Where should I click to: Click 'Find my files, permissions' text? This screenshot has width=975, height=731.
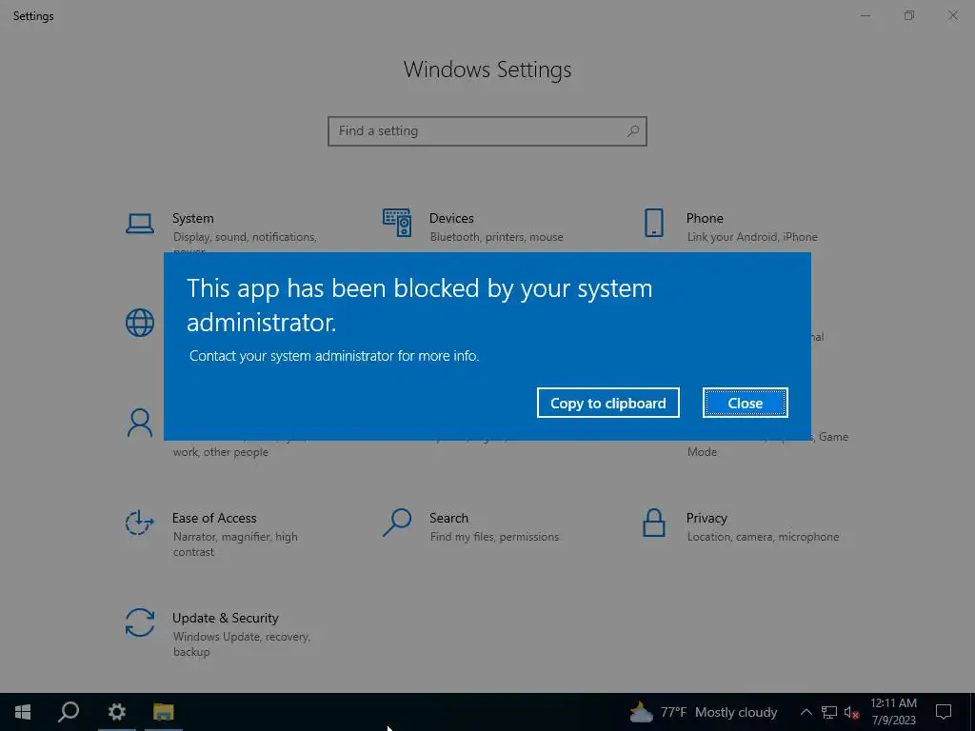494,537
